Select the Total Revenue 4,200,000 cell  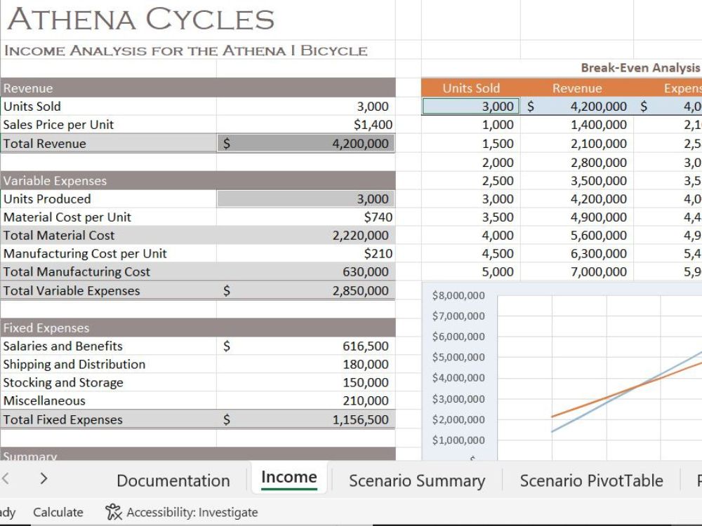(x=306, y=143)
